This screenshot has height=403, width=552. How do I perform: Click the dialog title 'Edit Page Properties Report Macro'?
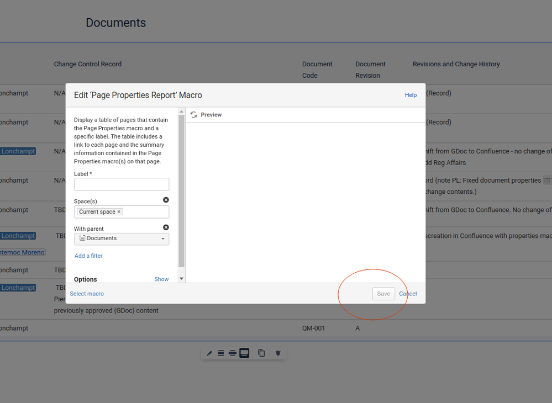(138, 95)
